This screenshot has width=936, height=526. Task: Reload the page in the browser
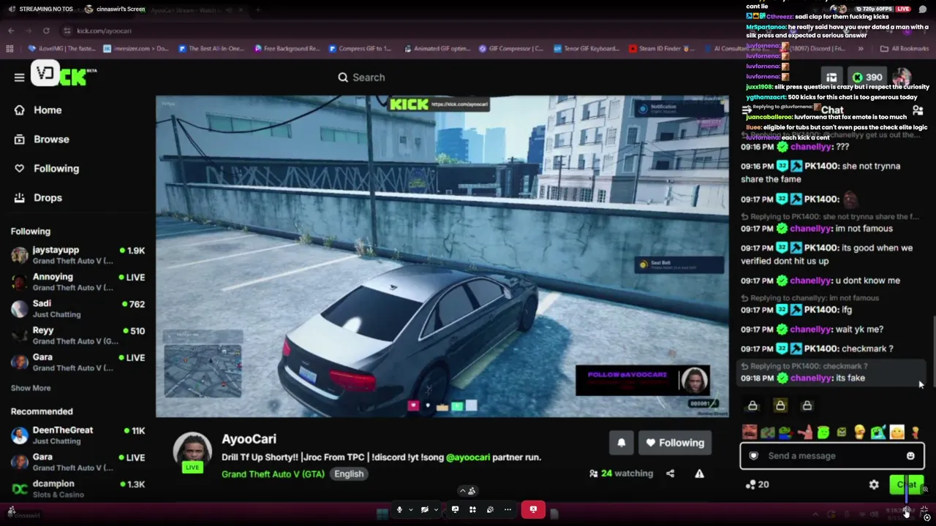point(46,31)
